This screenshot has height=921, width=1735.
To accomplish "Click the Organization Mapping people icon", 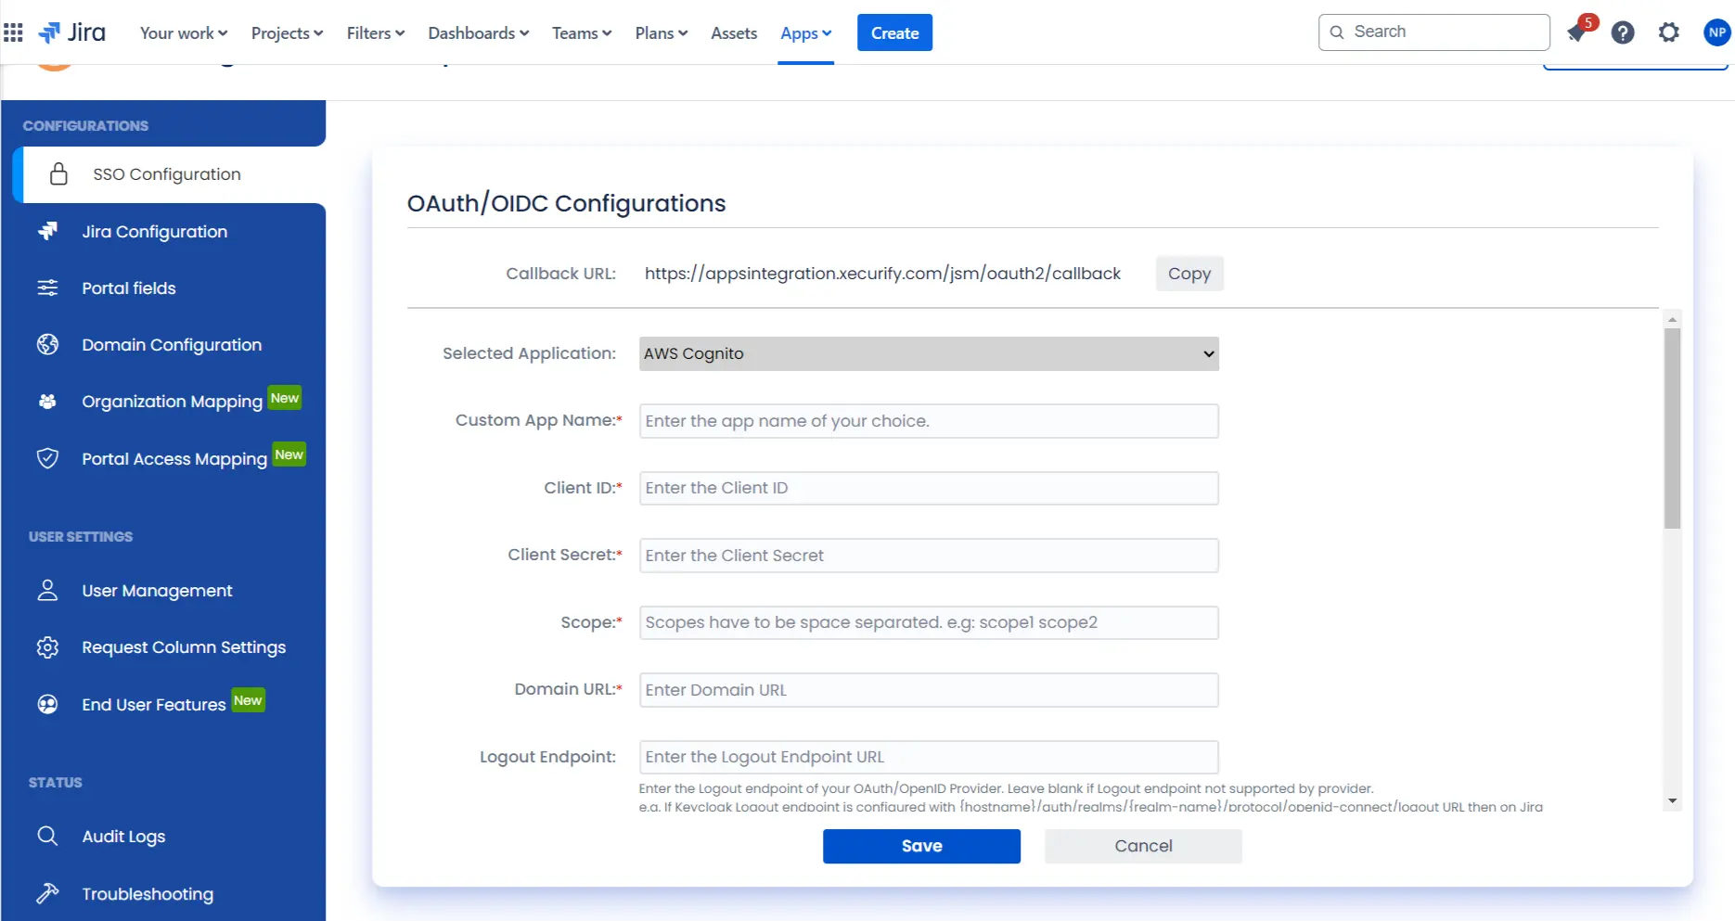I will coord(47,401).
